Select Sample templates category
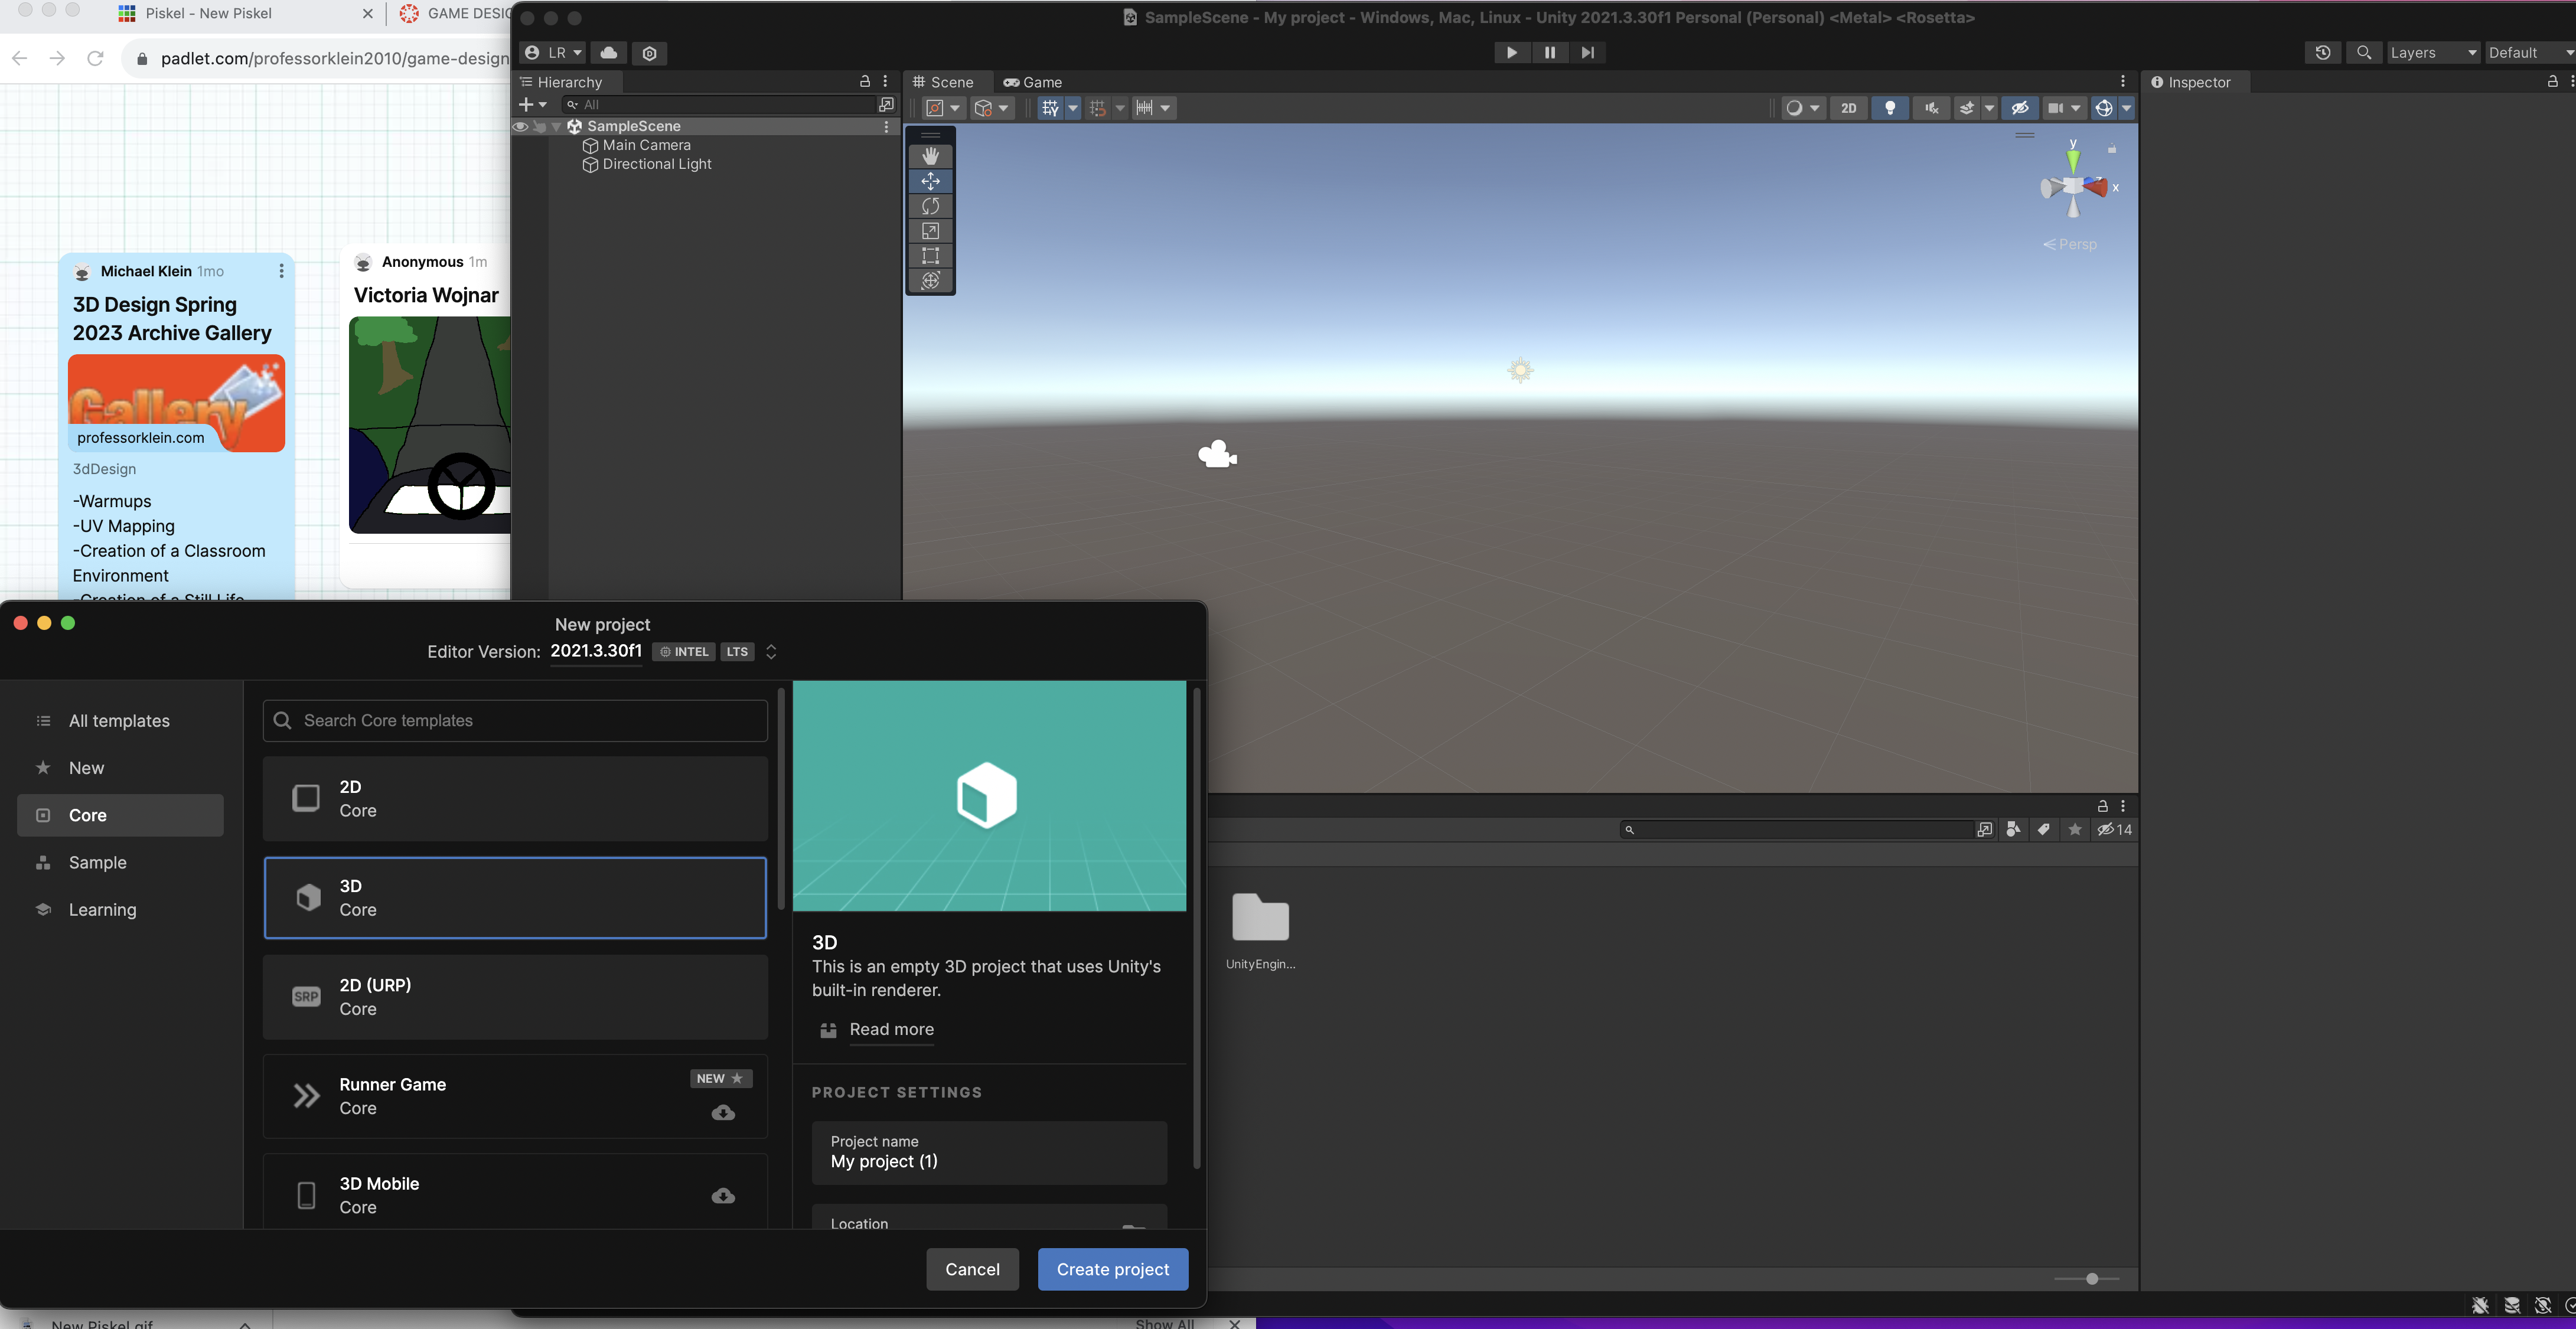 click(x=120, y=862)
